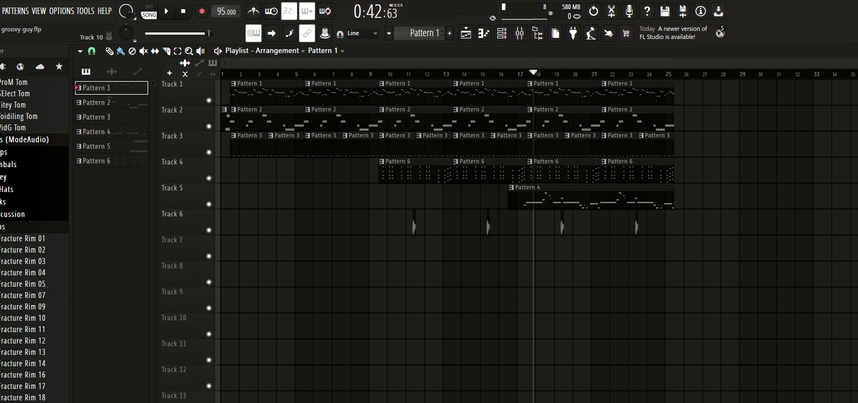Viewport: 858px width, 403px height.
Task: Select Pattern 4 in the pattern list
Action: pos(111,131)
